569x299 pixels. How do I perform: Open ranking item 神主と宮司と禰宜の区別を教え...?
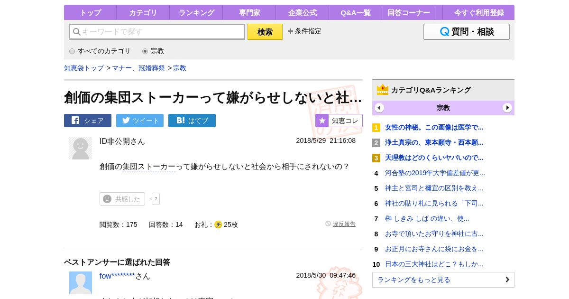[x=434, y=188]
